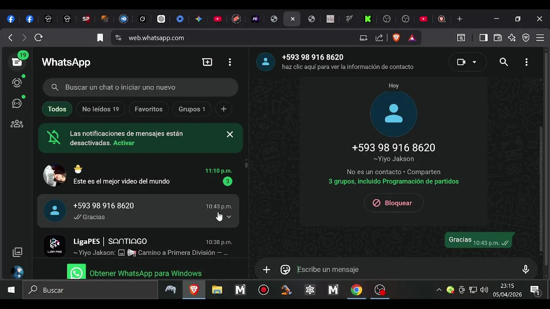Click Obtener WhatsApp para Windows
550x309 pixels.
(x=145, y=273)
